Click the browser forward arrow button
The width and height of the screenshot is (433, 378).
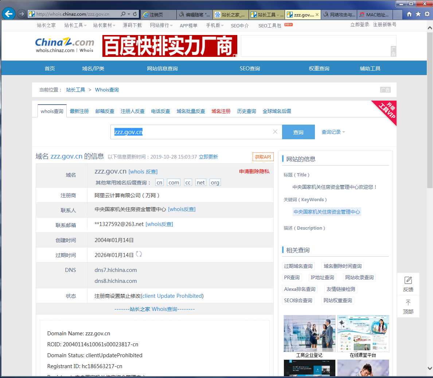[21, 14]
